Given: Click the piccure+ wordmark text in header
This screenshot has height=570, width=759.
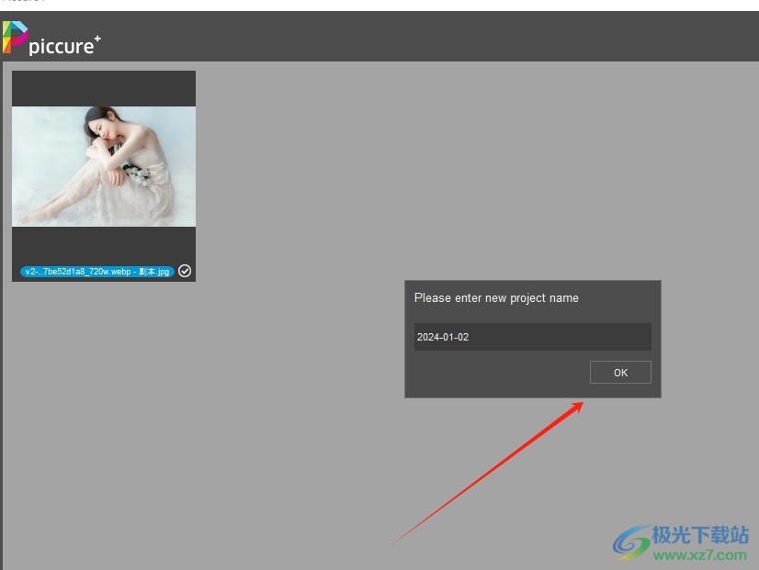Looking at the screenshot, I should (x=61, y=46).
